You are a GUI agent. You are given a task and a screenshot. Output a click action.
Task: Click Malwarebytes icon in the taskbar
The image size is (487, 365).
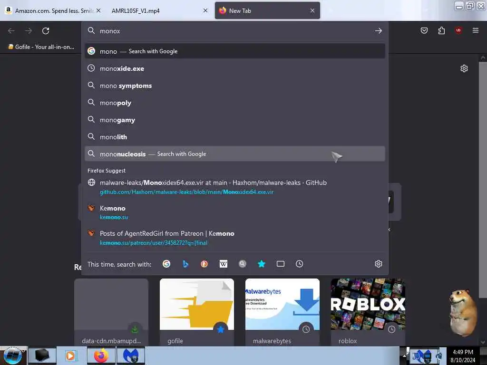tap(131, 355)
